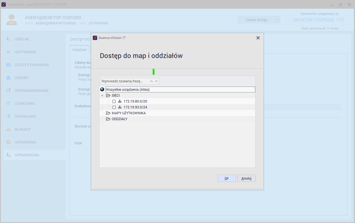Image resolution: width=355 pixels, height=223 pixels.
Task: Close the Axence nVision 17 dialog
Action: [258, 38]
